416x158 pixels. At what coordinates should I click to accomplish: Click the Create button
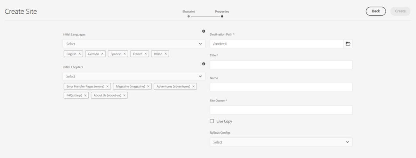pyautogui.click(x=400, y=11)
